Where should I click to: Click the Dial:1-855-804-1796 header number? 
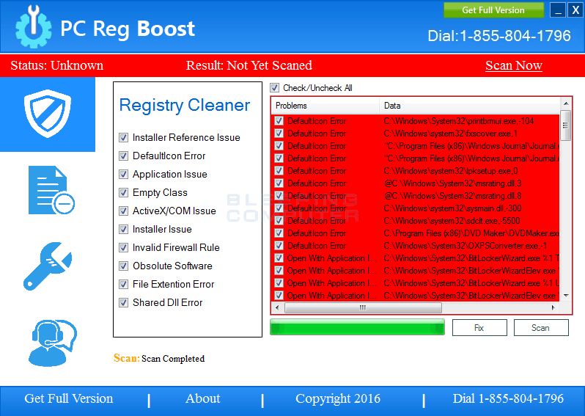tap(499, 36)
